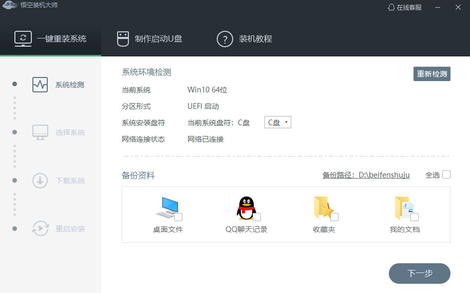Click the 重启安装 restart icon

[x=40, y=229]
